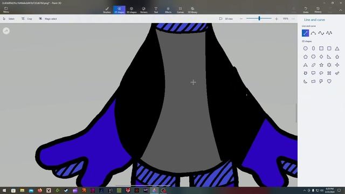Open the Canvas tab

180,10
